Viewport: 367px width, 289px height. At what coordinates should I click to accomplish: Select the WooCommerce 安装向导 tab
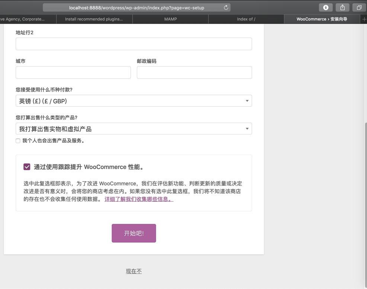(x=322, y=19)
